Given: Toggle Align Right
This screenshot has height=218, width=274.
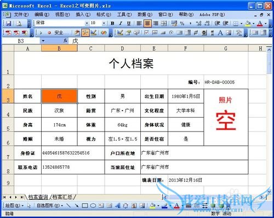Looking at the screenshot, I should 156,23.
